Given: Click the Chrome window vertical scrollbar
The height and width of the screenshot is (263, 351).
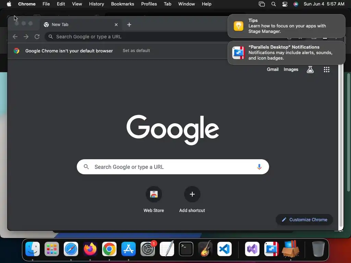Looking at the screenshot, I should tap(341, 145).
